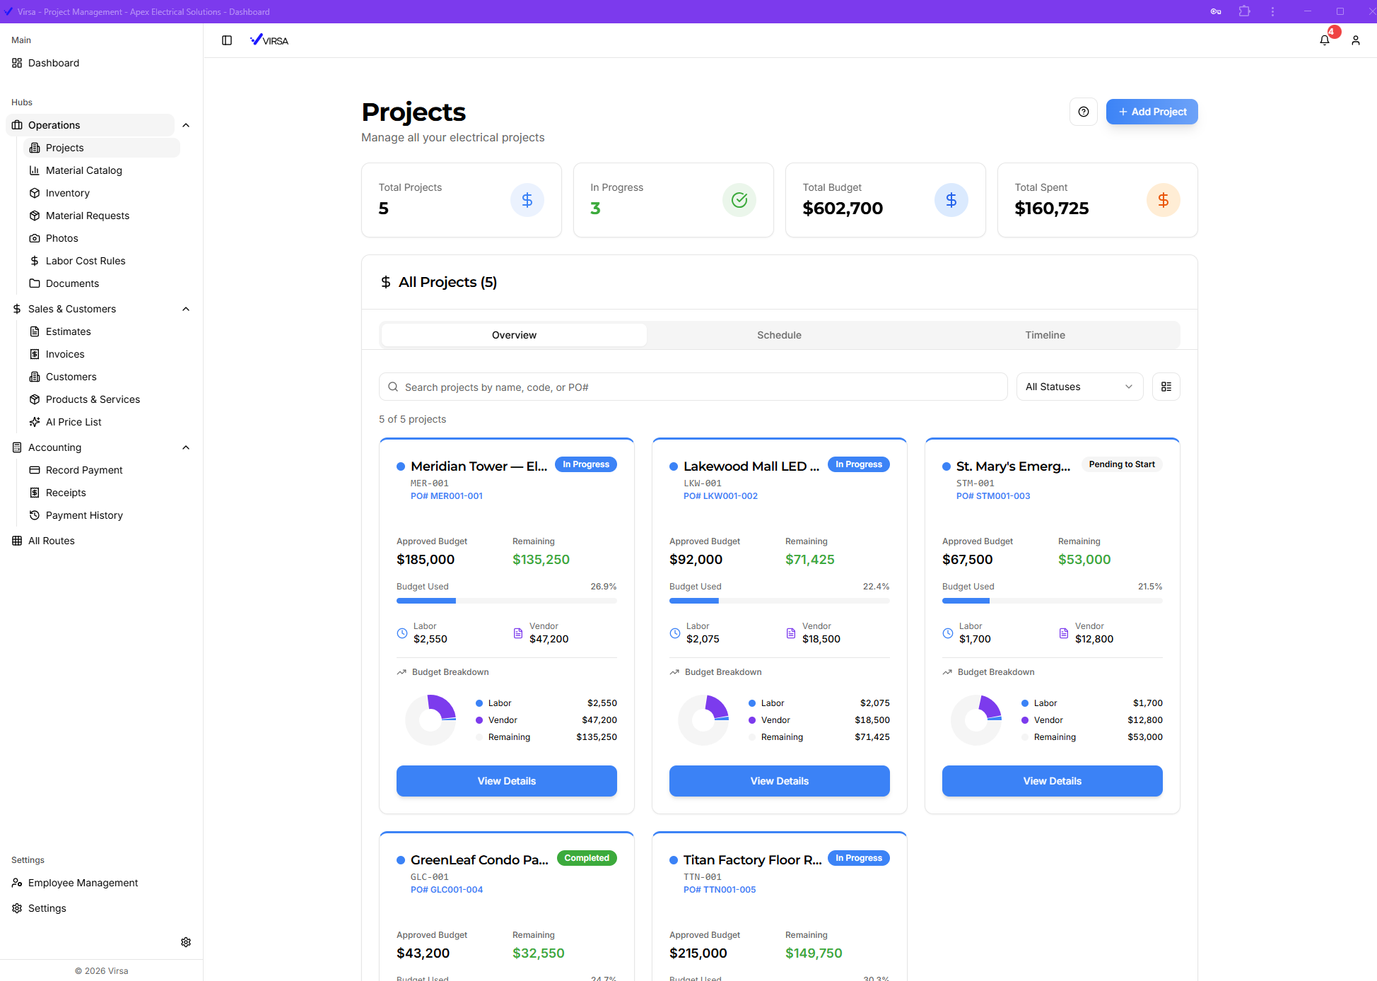This screenshot has width=1377, height=981.
Task: Open AI Price List
Action: (74, 422)
